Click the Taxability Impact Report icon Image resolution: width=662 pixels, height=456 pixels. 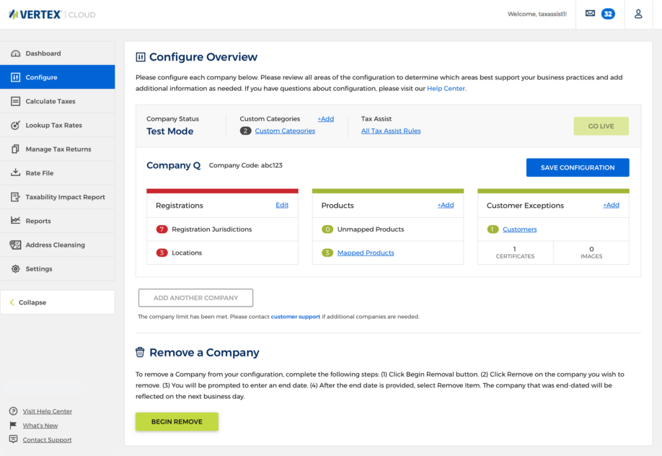click(x=16, y=196)
